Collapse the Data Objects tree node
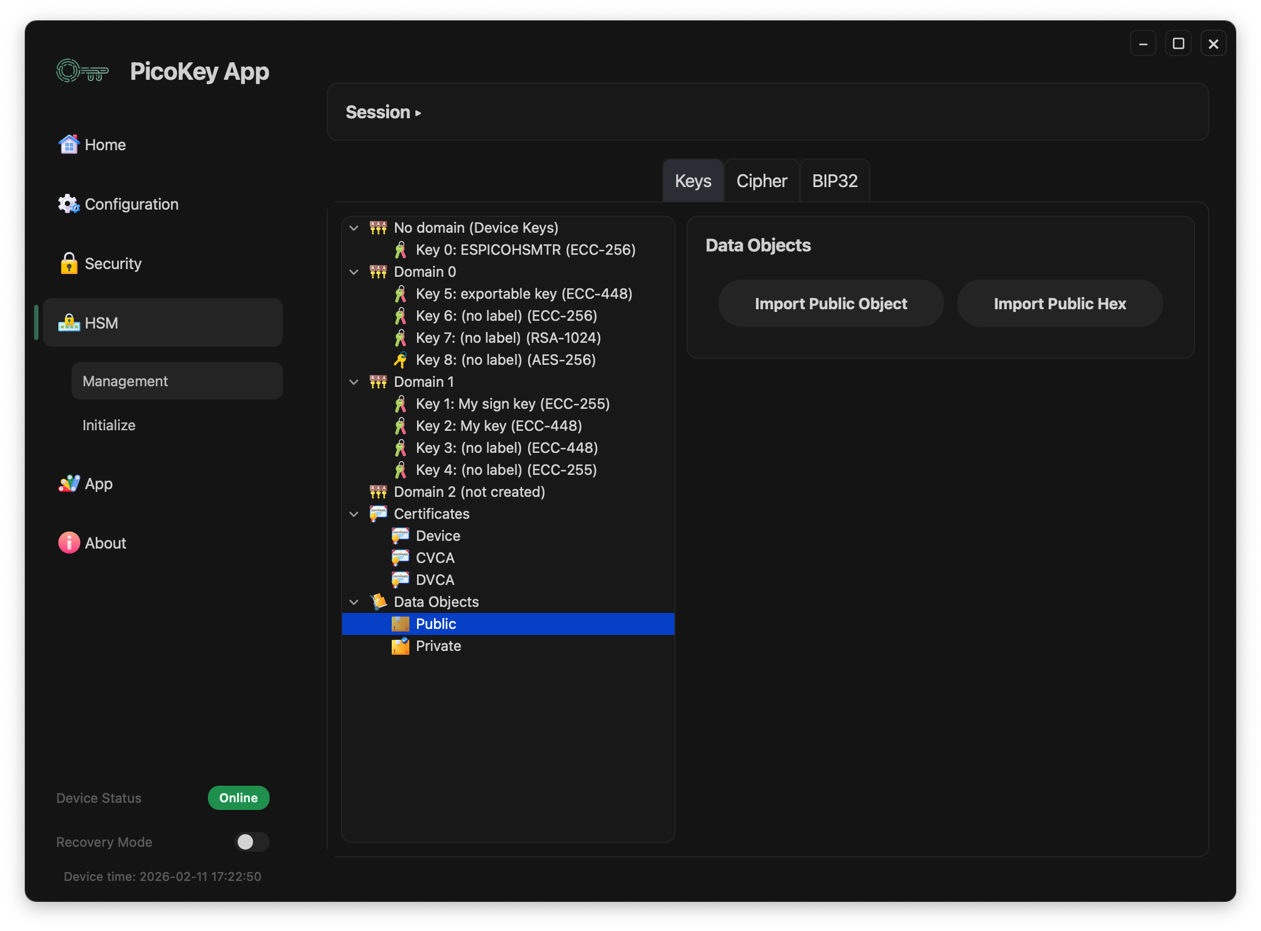Image resolution: width=1261 pixels, height=931 pixels. pos(354,602)
